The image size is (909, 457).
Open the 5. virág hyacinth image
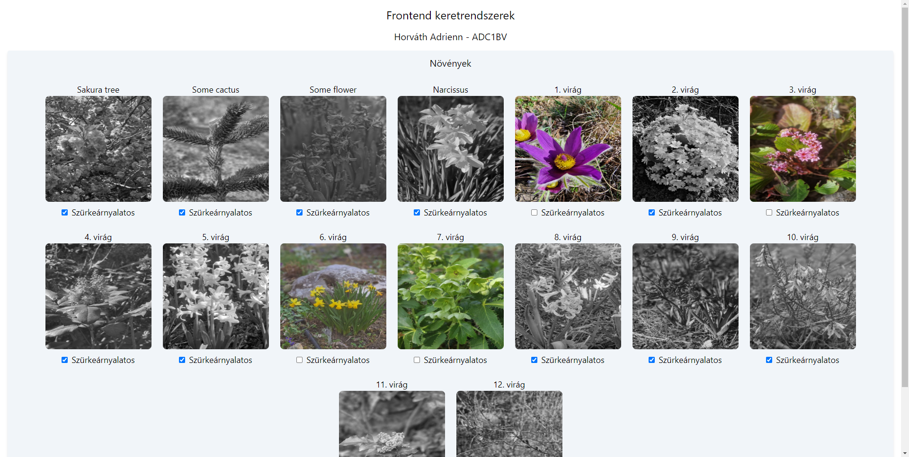pos(216,296)
